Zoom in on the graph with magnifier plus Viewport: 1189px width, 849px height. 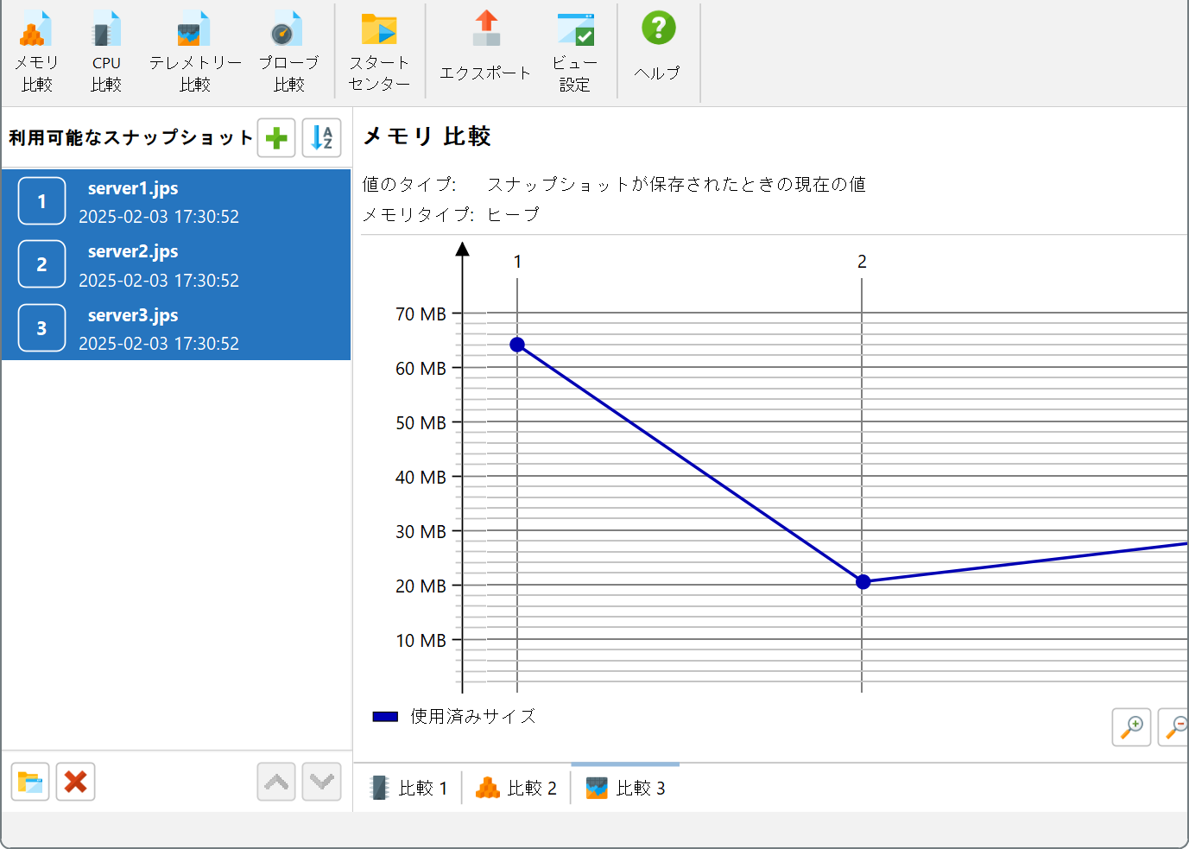click(1131, 727)
